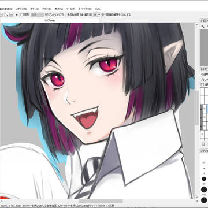This screenshot has width=208, height=208.
Task: Select the highlighted blue layer row
Action: coord(207,108)
